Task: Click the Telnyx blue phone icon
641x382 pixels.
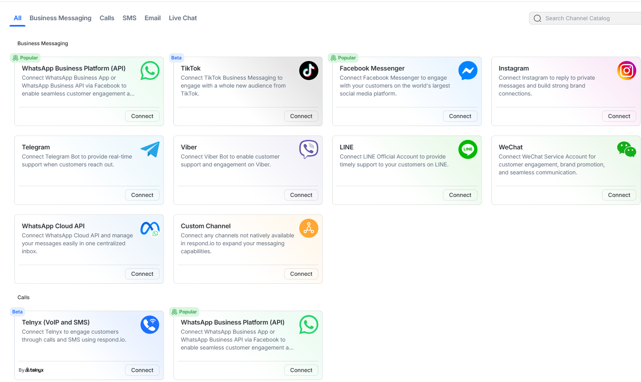Action: coord(150,325)
